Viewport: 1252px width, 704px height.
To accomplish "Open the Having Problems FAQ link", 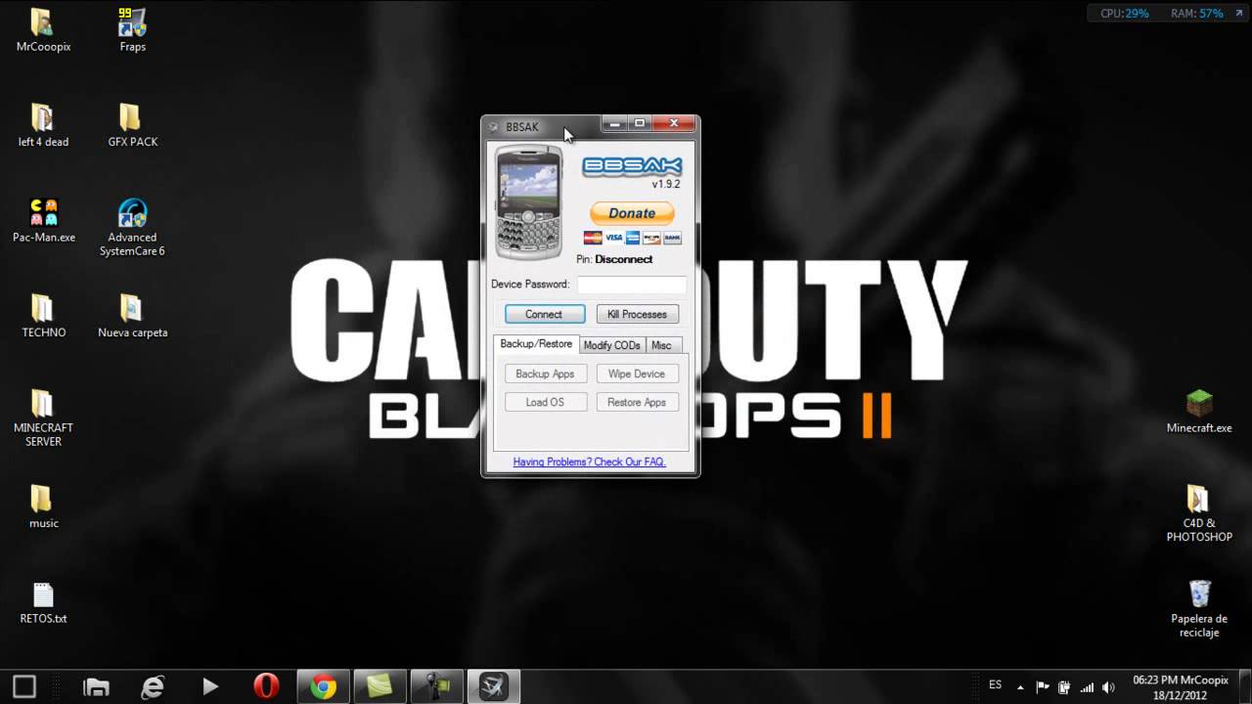I will point(590,462).
